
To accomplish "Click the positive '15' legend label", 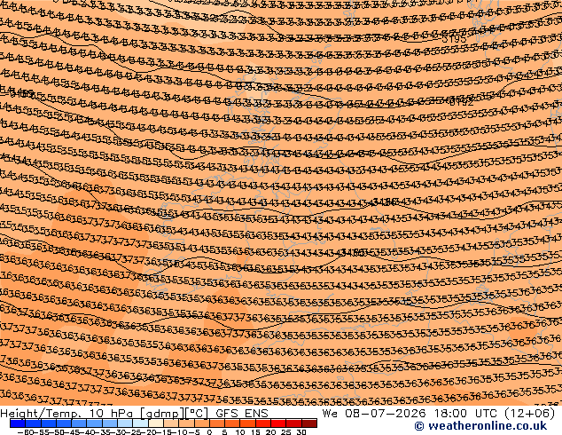I will point(255,431).
